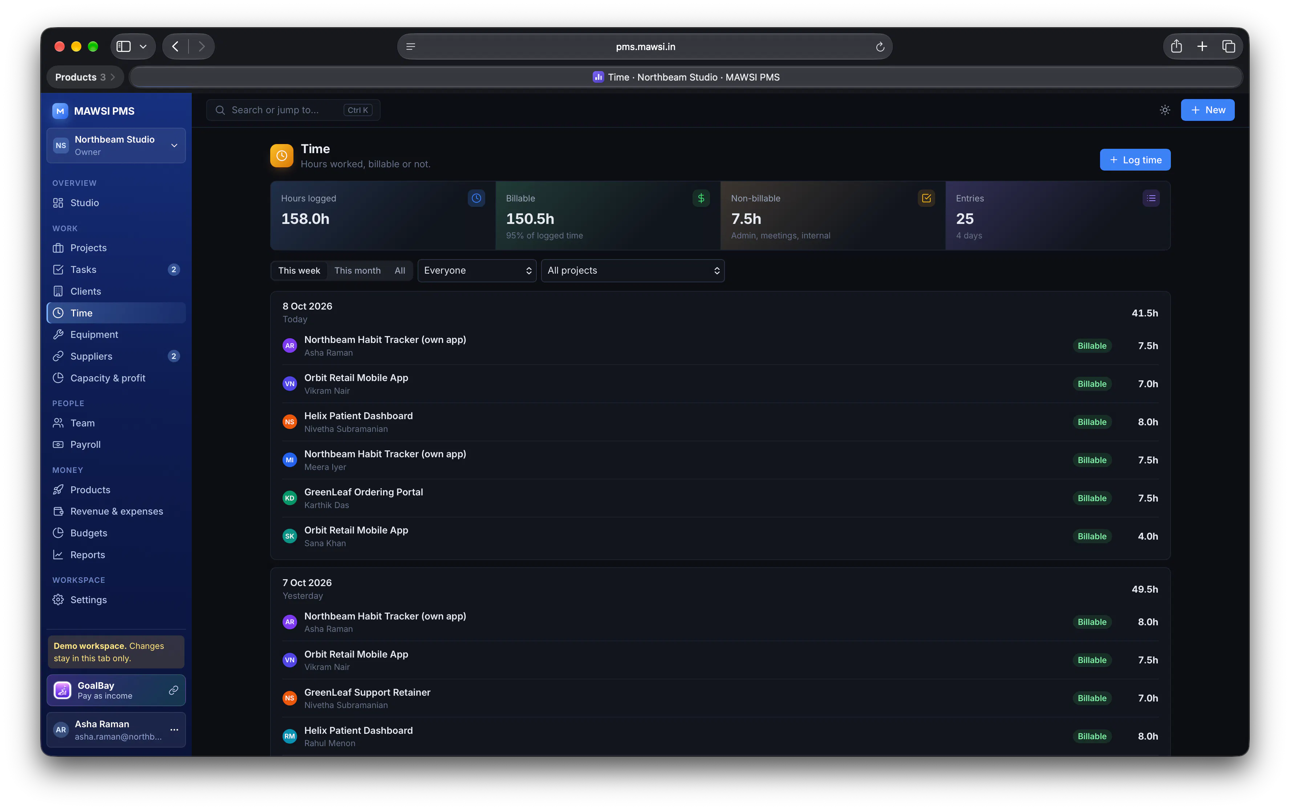Expand the Products 3 tab group
The height and width of the screenshot is (810, 1290).
[x=85, y=77]
